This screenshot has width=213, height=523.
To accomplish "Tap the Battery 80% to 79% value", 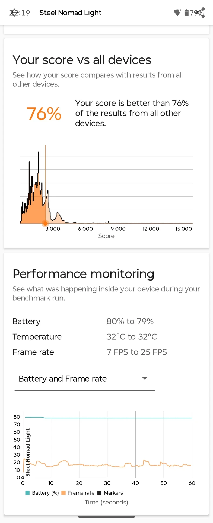I will point(130,321).
